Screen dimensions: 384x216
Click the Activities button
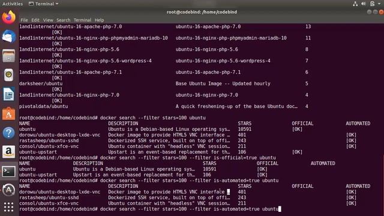[x=12, y=4]
